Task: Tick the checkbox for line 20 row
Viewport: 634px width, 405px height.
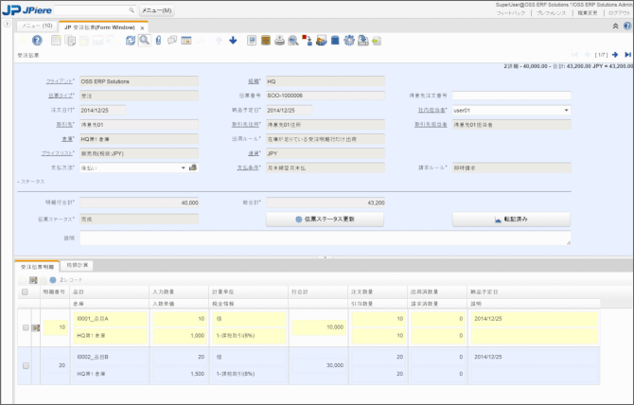Action: click(x=26, y=365)
